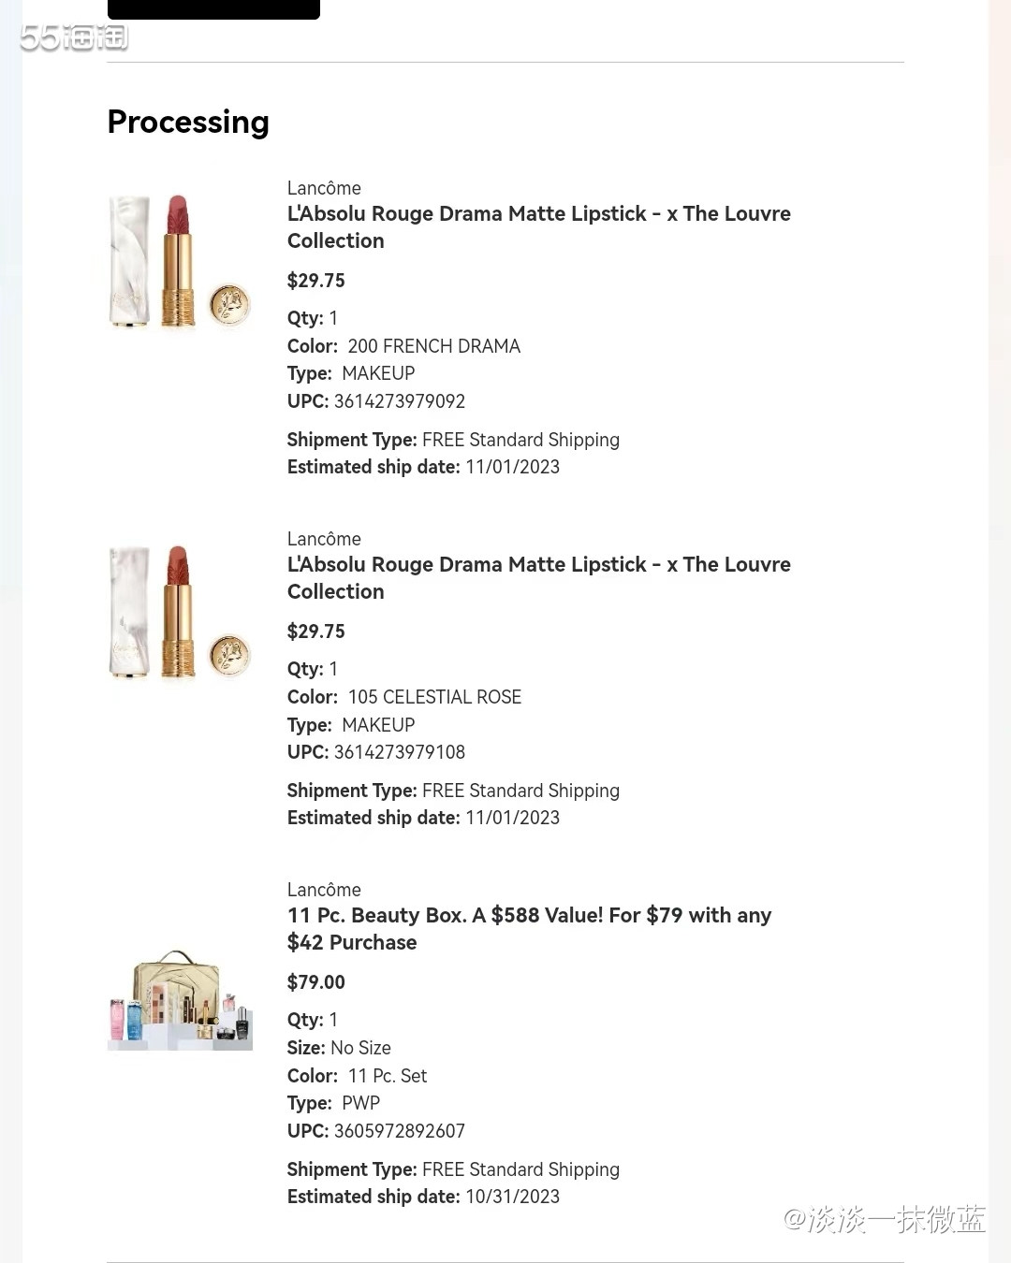Screen dimensions: 1011x1263
Task: Open the second L'Absolu Rouge Drama Matte title
Action: [x=538, y=577]
